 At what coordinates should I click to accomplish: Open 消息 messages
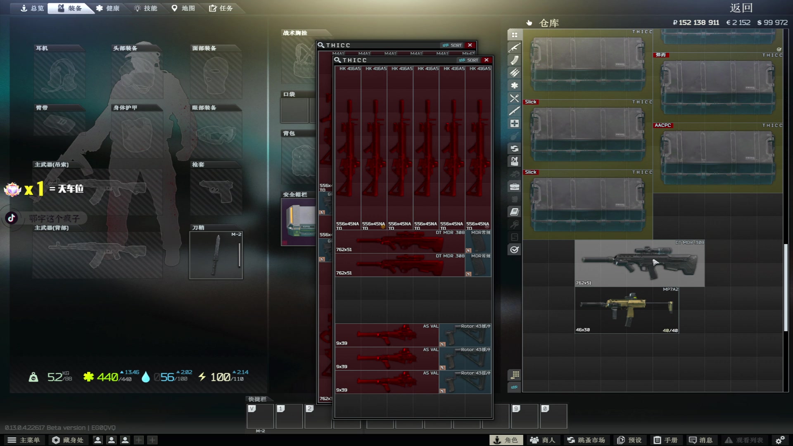700,440
